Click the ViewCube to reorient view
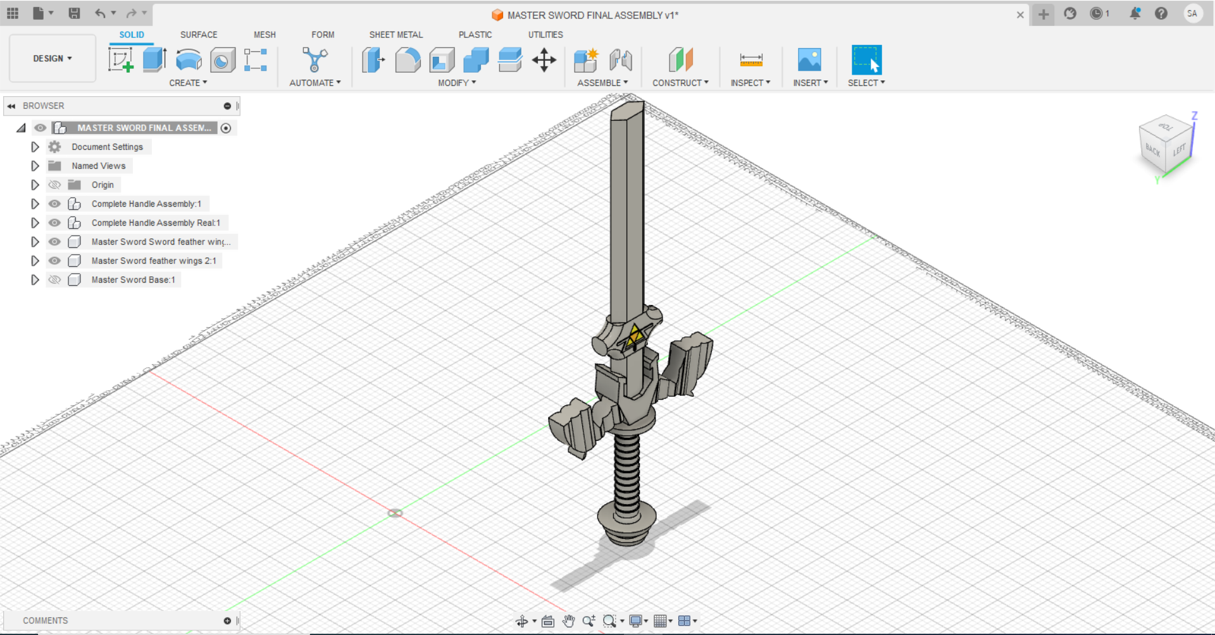This screenshot has width=1215, height=635. tap(1166, 145)
